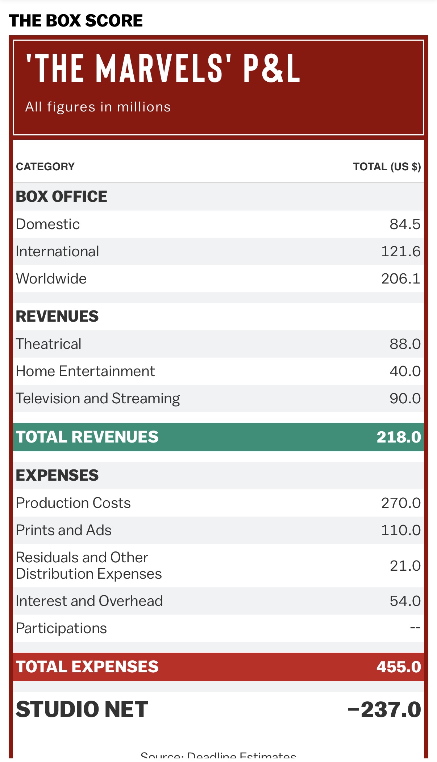This screenshot has width=437, height=762.
Task: Click the Worldwide row label
Action: 51,278
